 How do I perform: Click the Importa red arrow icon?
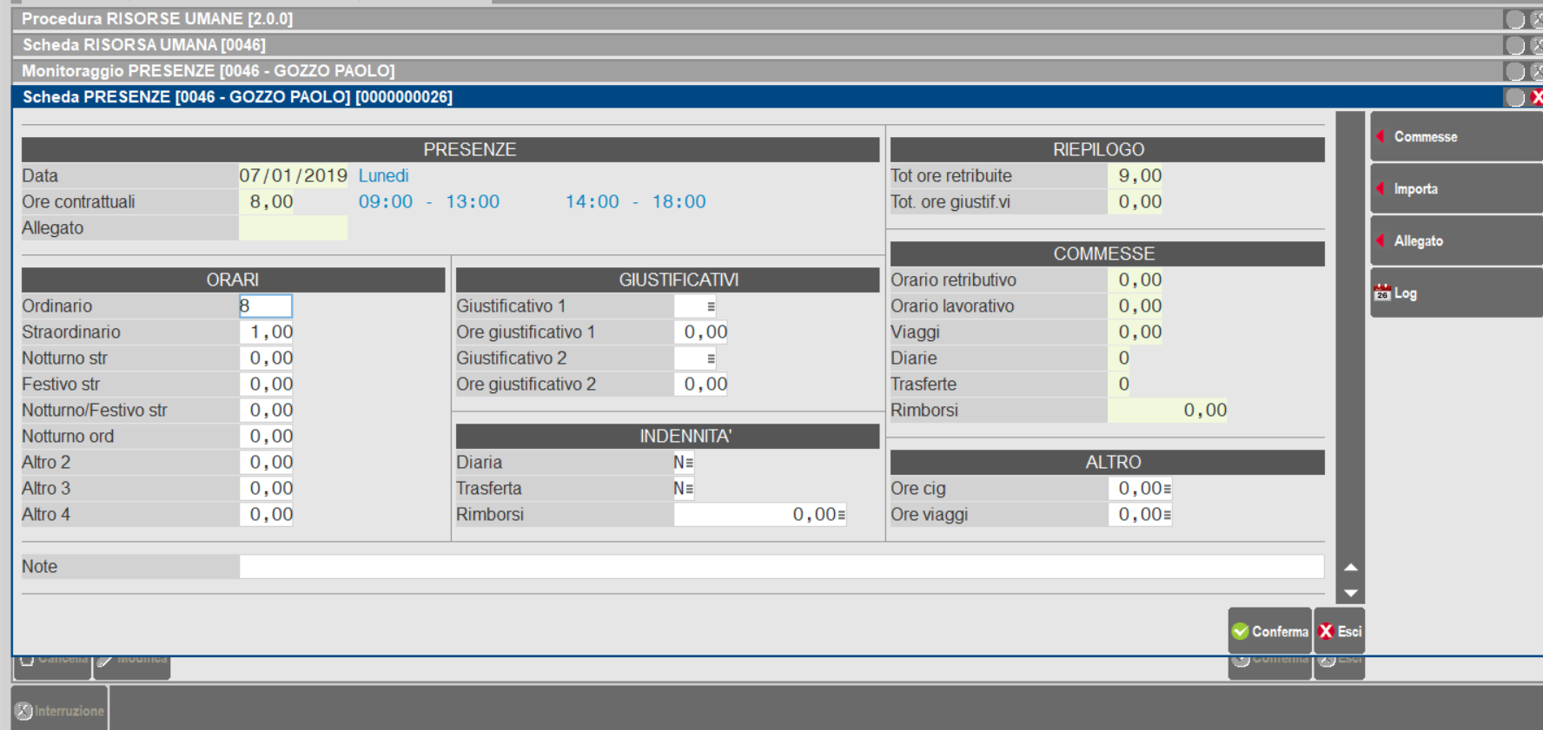[x=1381, y=188]
